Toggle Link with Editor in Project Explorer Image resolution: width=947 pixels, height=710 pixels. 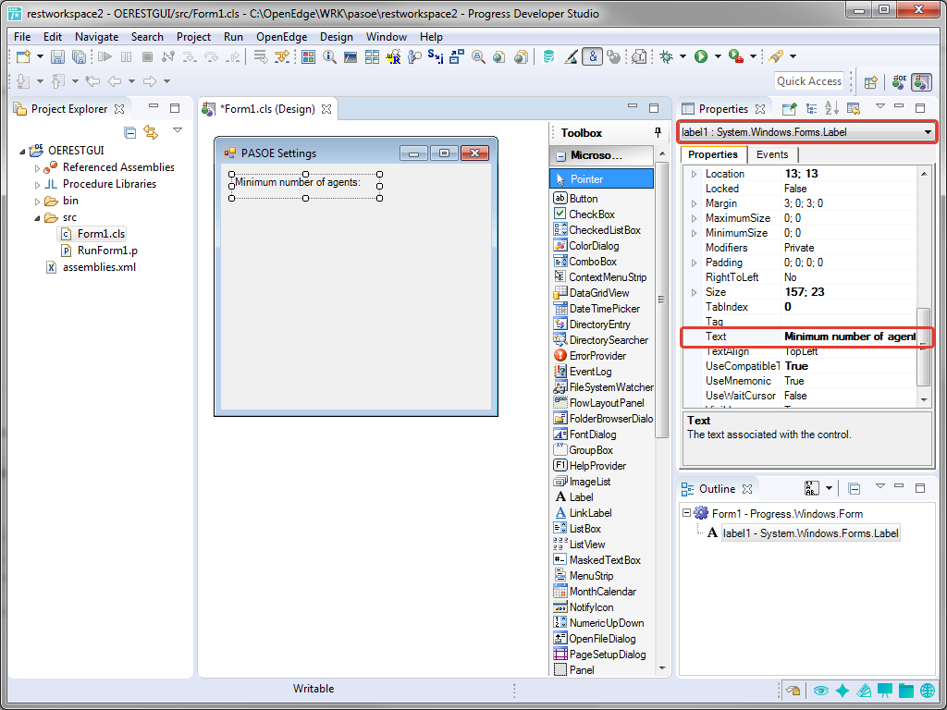pos(151,132)
